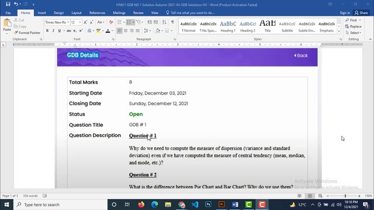Decrease the paragraph indent
Screen dimensions: 374x210
click(x=150, y=22)
